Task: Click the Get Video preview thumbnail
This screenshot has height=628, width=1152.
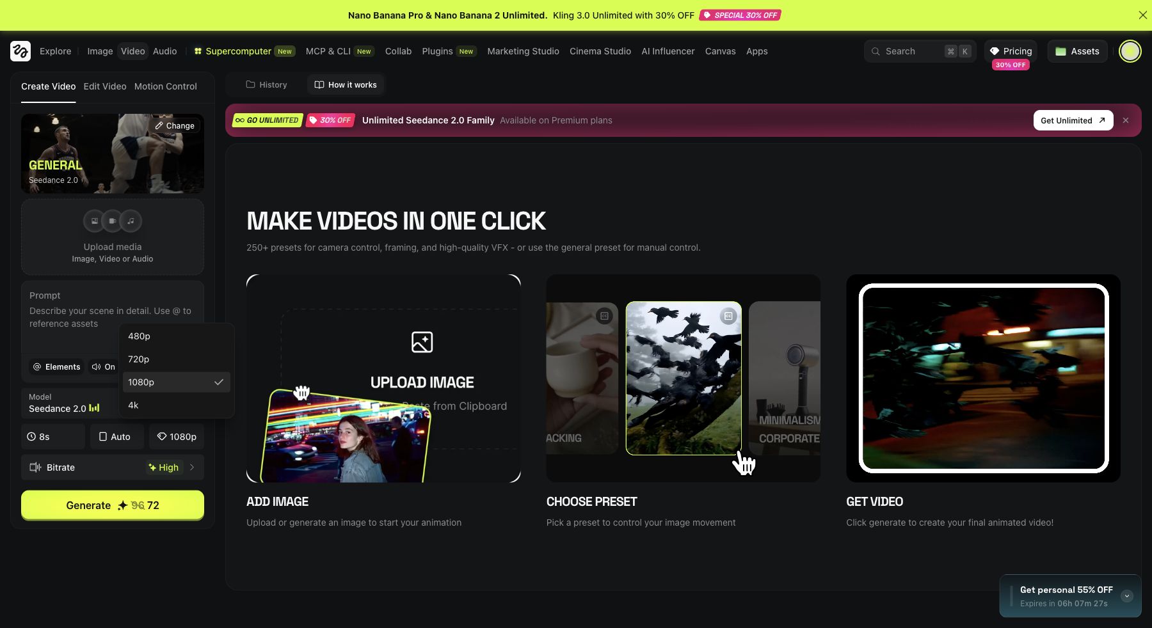Action: pos(984,379)
